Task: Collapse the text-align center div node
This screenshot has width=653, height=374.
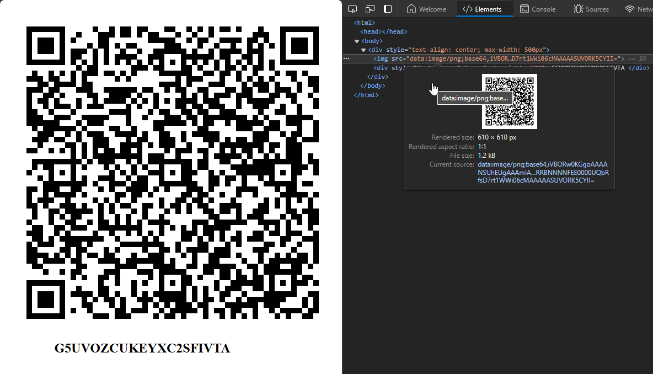Action: point(363,50)
